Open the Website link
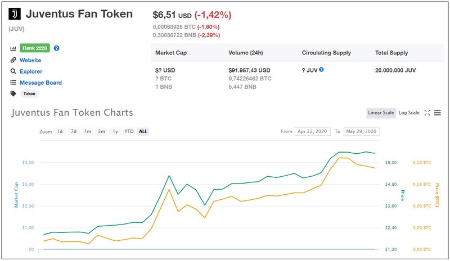Image resolution: width=450 pixels, height=261 pixels. 30,60
